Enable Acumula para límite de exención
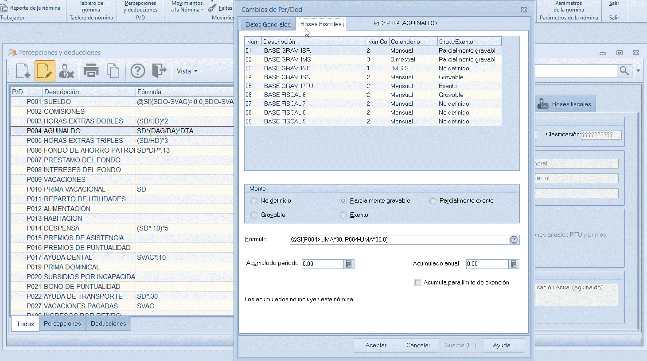Image resolution: width=647 pixels, height=361 pixels. (x=417, y=283)
